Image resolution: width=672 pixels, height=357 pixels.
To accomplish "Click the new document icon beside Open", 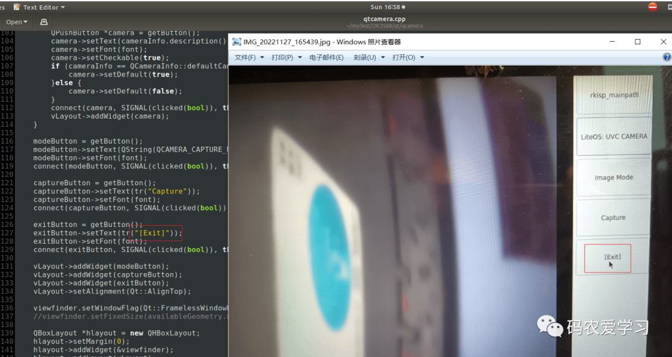I will click(44, 22).
